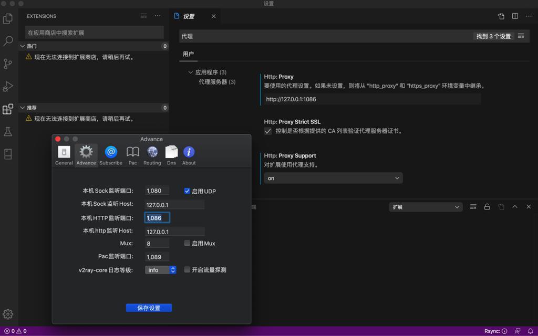The image size is (538, 336).
Task: Enable the 启用 Mux checkbox
Action: click(x=187, y=243)
